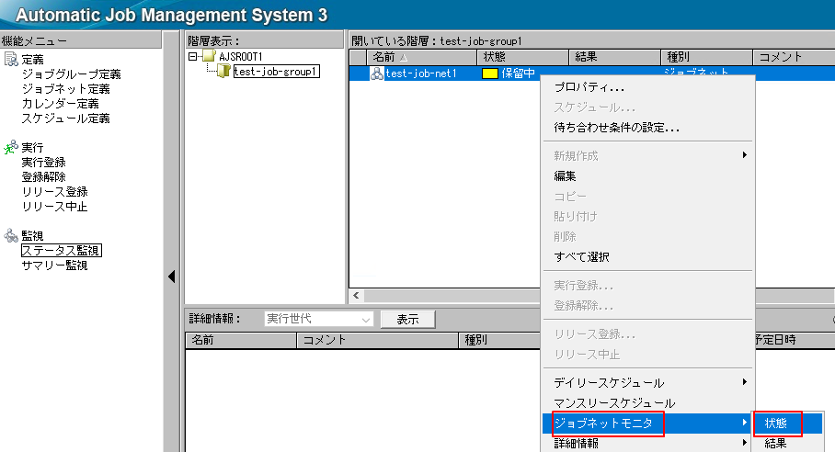Select the test-job-net1 row name
The width and height of the screenshot is (835, 452).
420,73
